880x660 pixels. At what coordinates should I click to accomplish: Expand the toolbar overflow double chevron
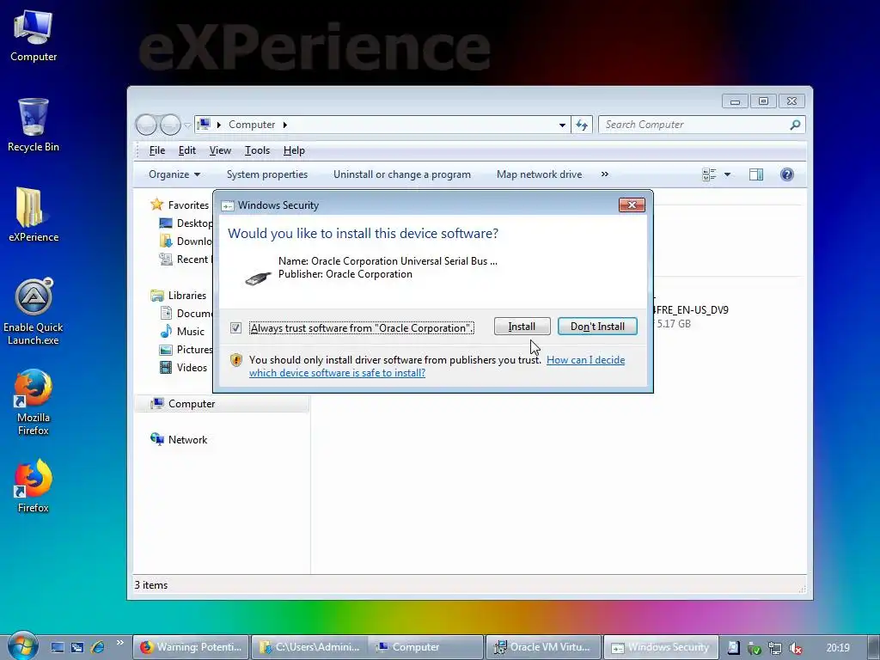604,174
